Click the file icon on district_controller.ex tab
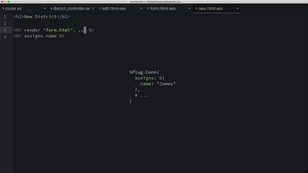The width and height of the screenshot is (308, 173). [x=51, y=9]
